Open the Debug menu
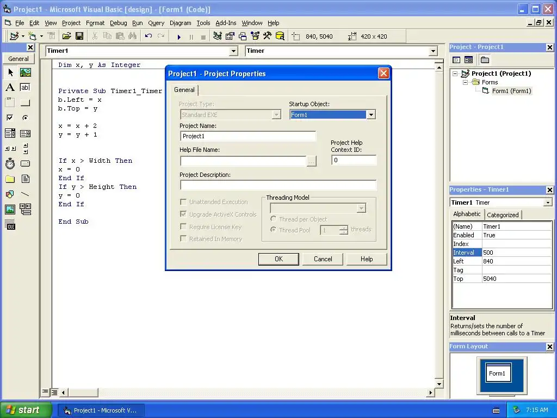The height and width of the screenshot is (418, 557). click(118, 23)
